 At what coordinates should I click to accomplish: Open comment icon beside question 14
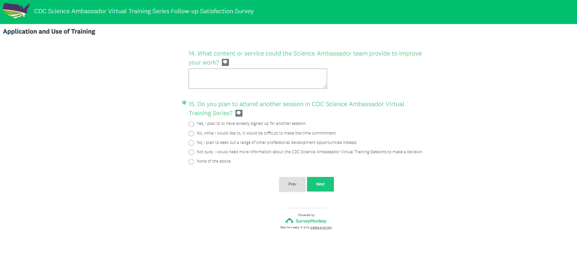[225, 62]
